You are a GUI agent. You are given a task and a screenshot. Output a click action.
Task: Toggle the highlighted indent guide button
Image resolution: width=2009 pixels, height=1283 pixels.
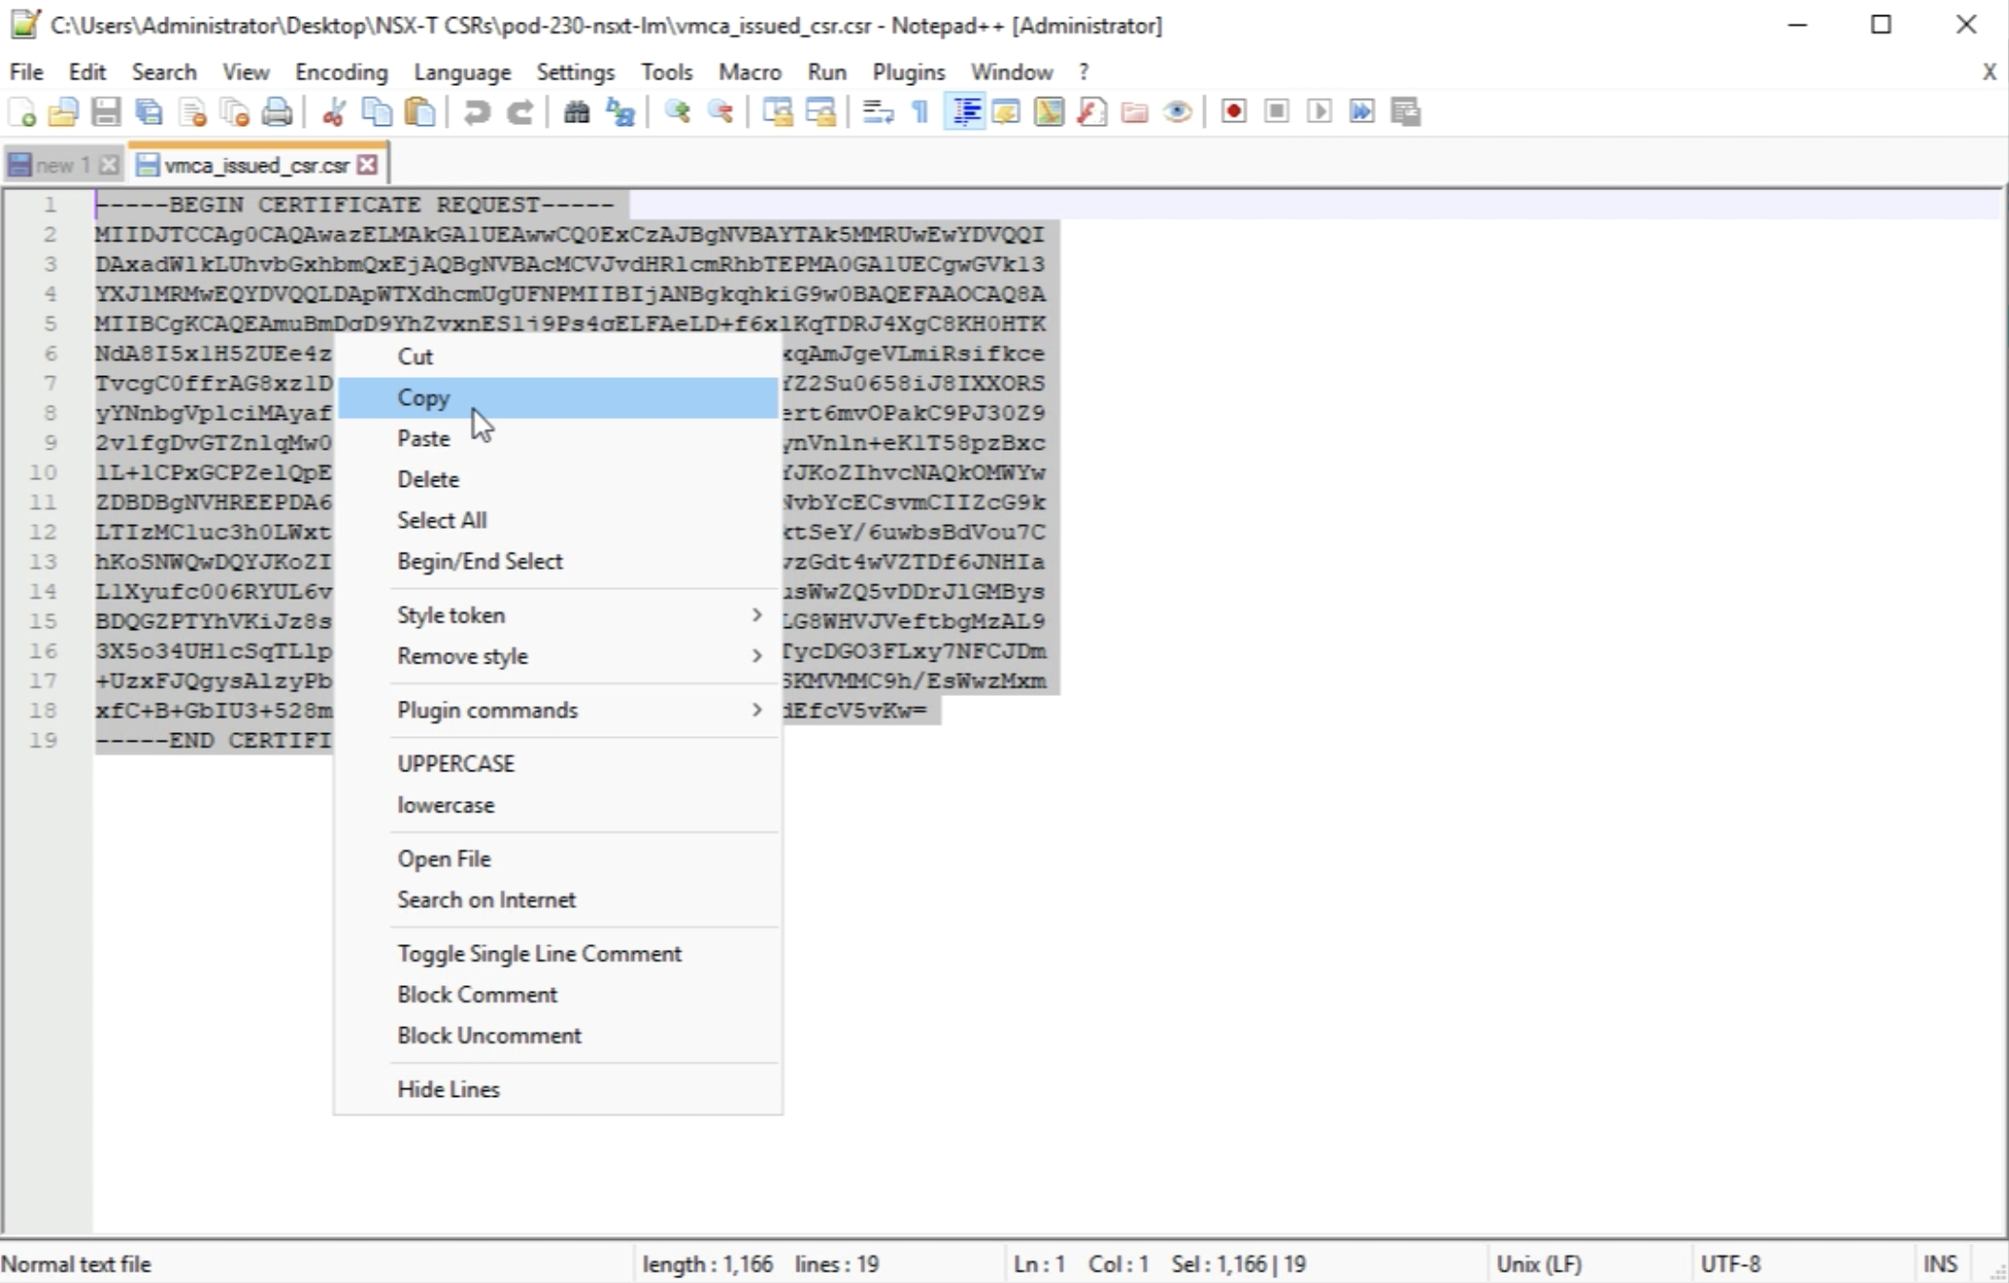[964, 113]
